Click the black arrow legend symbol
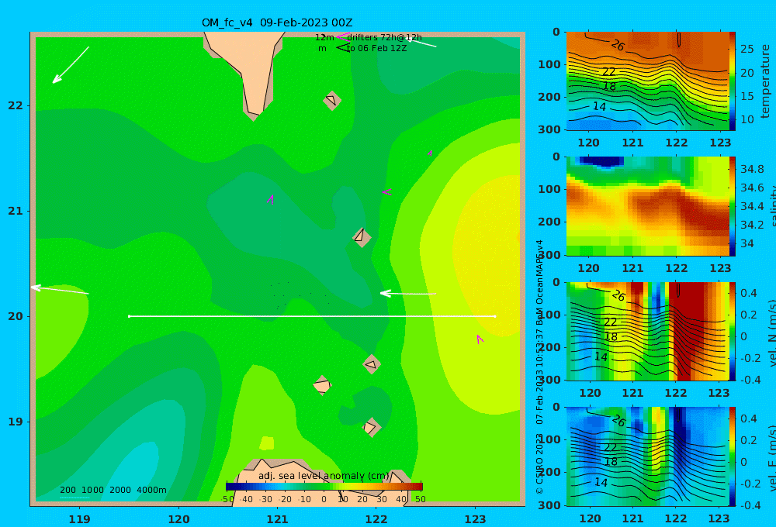The width and height of the screenshot is (776, 527). pyautogui.click(x=342, y=48)
